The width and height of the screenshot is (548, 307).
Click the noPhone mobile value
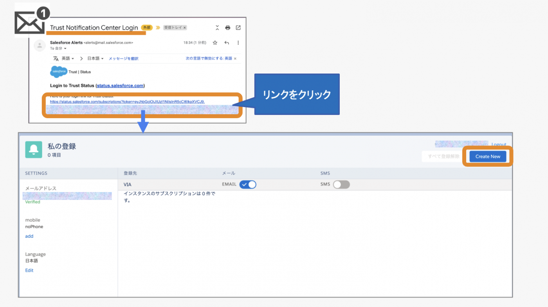point(34,227)
